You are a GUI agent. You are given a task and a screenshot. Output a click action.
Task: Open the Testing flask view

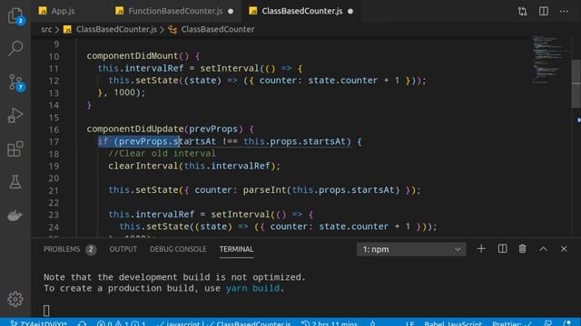(x=15, y=182)
